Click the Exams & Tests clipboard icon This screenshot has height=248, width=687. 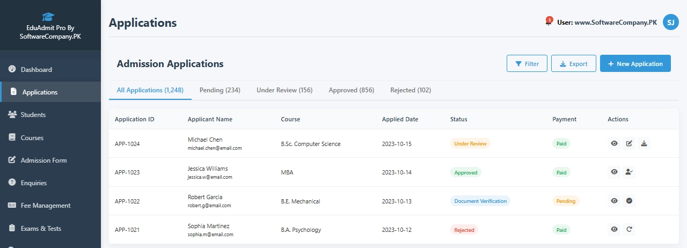pos(12,228)
